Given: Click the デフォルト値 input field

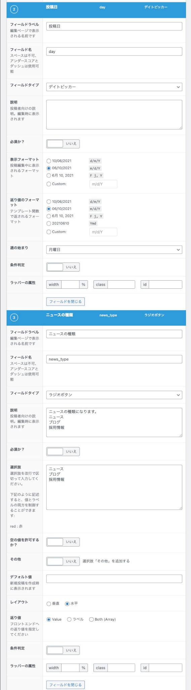Looking at the screenshot, I should coord(114,579).
